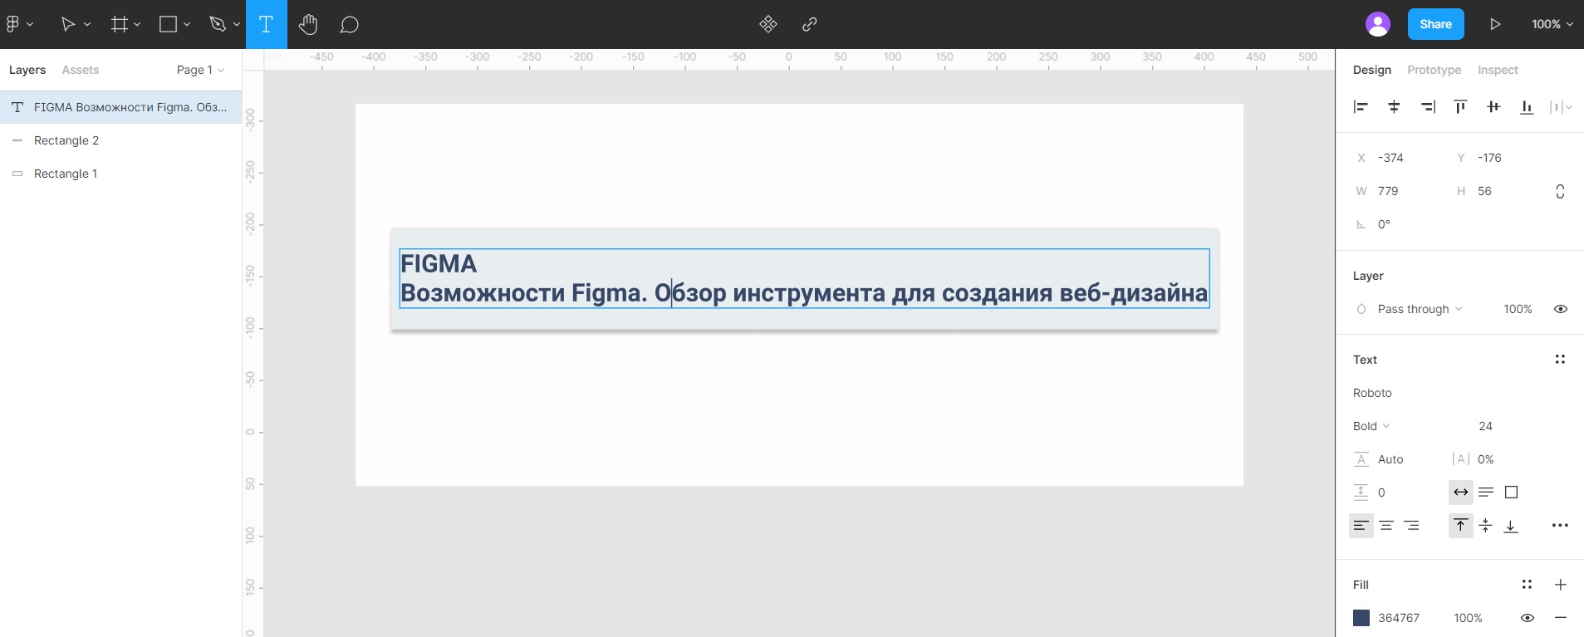1584x637 pixels.
Task: Select the Text tool
Action: (x=267, y=24)
